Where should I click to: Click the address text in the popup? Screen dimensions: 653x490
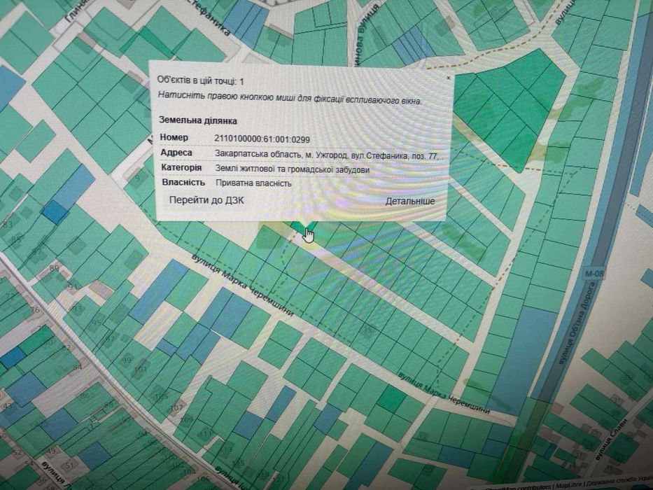tap(327, 155)
